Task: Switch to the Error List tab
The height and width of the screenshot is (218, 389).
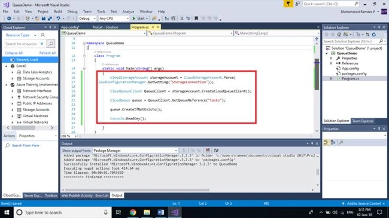Action: coord(102,195)
